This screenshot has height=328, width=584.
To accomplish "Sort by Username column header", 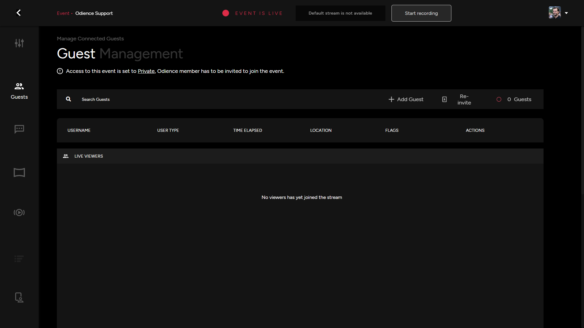I will (x=79, y=130).
